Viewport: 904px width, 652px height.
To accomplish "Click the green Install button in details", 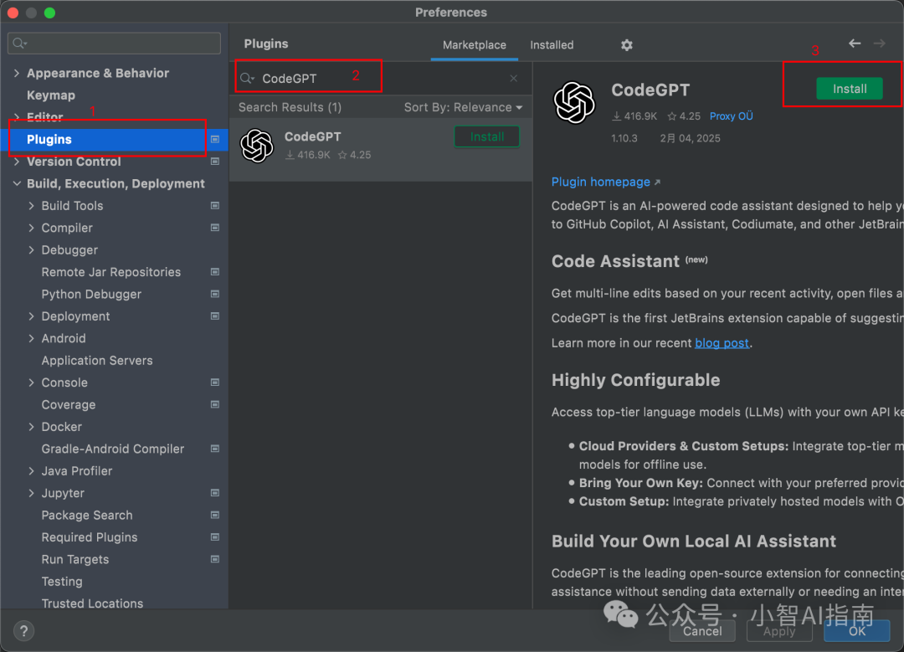I will pyautogui.click(x=849, y=89).
